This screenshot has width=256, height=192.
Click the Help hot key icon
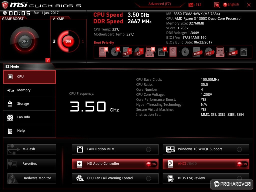10,131
